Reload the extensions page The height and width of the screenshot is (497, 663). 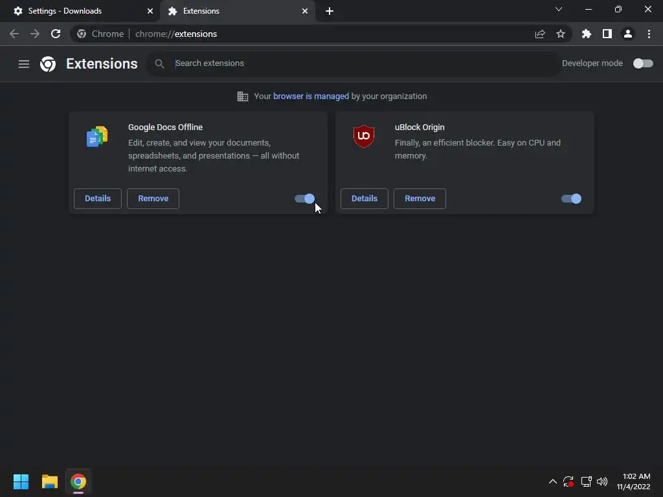[x=56, y=34]
